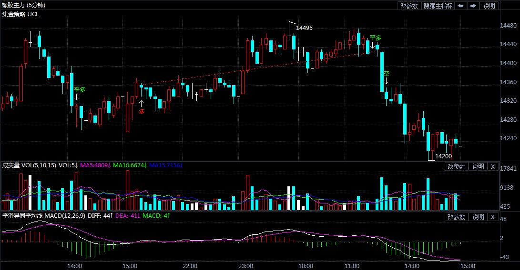Click the 14200 low price marker

pyautogui.click(x=443, y=156)
